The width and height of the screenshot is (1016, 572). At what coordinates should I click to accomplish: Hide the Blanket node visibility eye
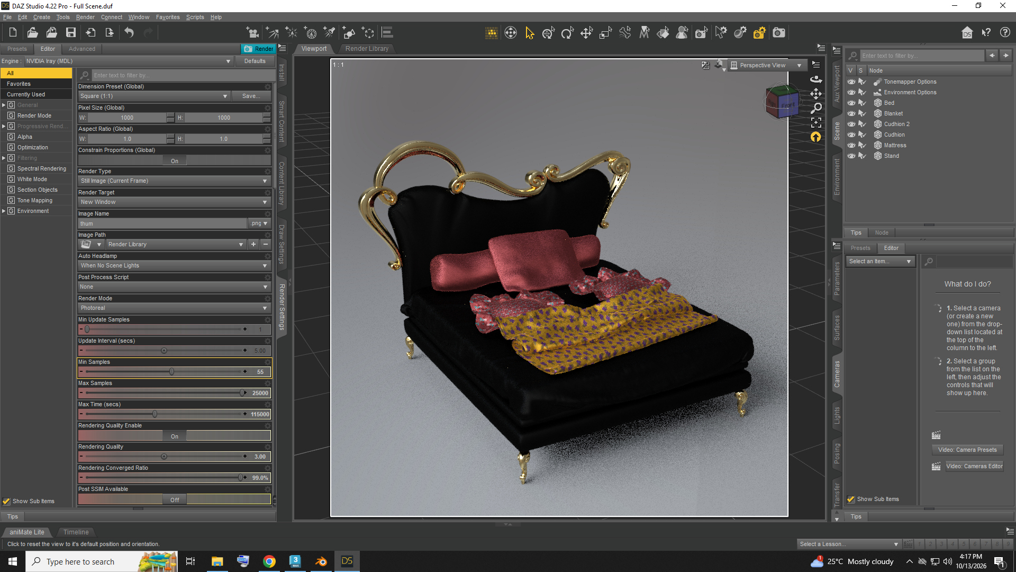click(851, 113)
